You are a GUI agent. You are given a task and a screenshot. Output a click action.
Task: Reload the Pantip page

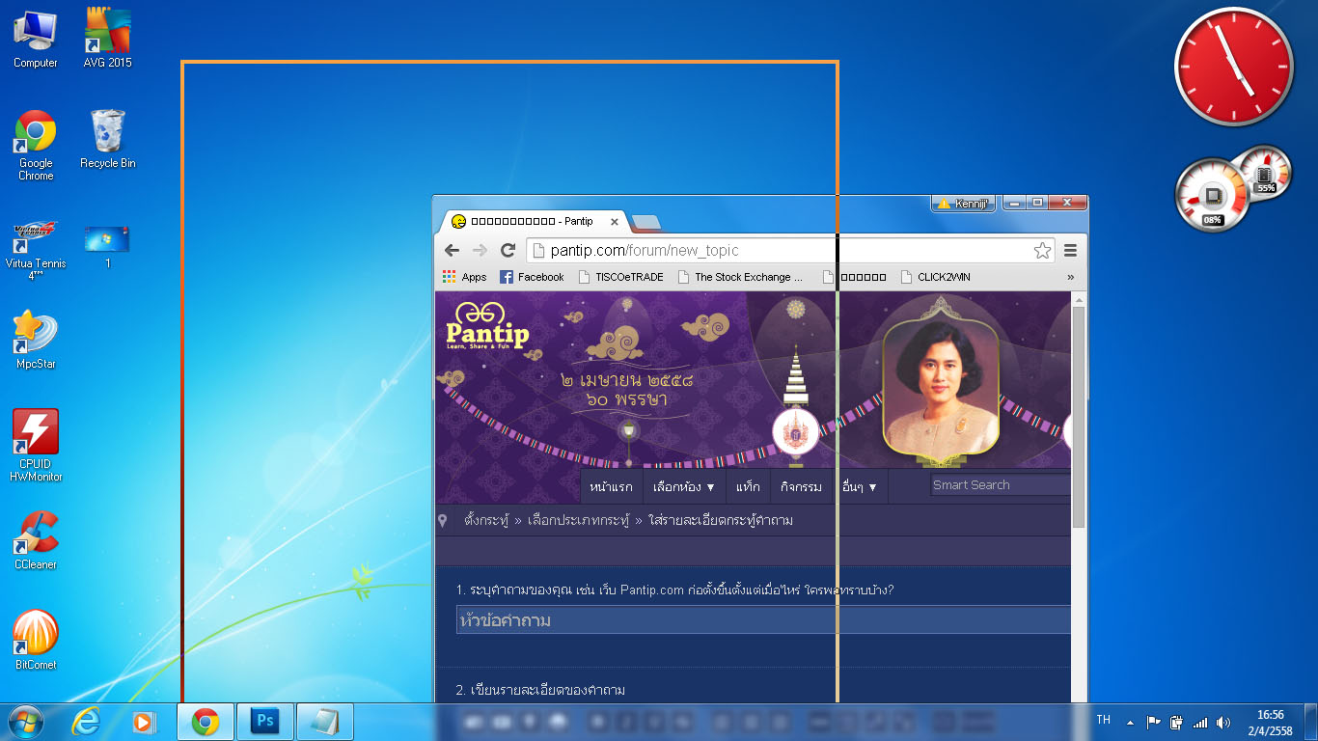tap(508, 250)
